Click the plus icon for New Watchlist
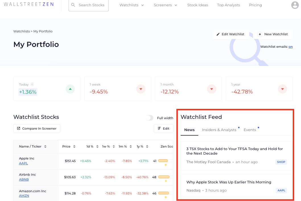 [x=260, y=34]
